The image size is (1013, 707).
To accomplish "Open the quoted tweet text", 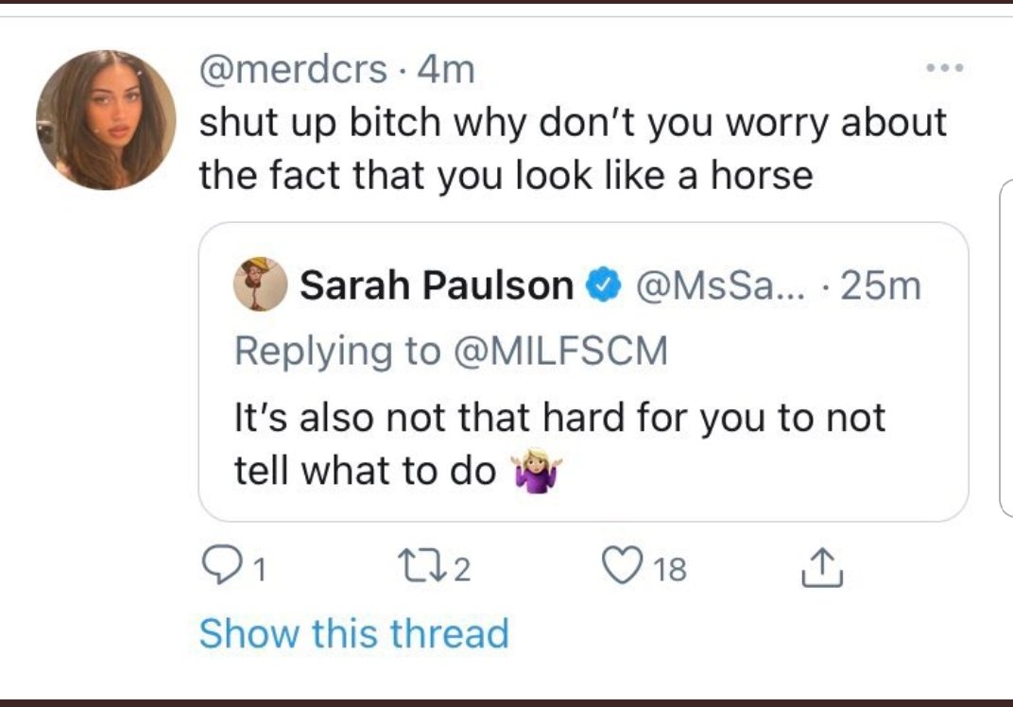I will pos(559,443).
